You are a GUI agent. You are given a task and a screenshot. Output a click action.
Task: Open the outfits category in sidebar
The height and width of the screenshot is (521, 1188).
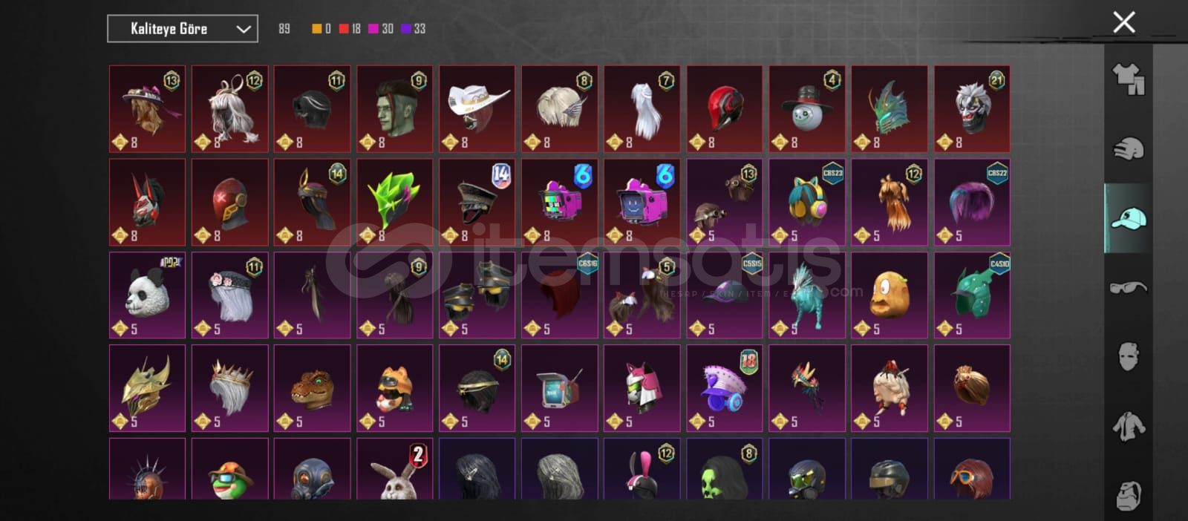[x=1128, y=79]
